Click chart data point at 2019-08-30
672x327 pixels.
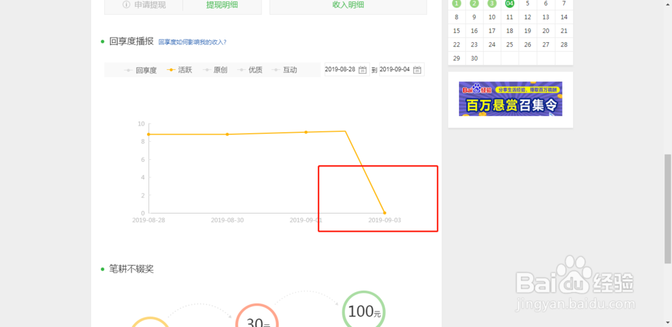click(x=227, y=134)
